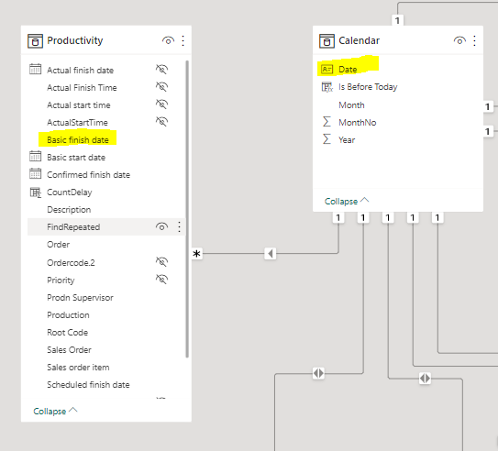Select the Basic finish date field
This screenshot has width=498, height=451.
[78, 139]
